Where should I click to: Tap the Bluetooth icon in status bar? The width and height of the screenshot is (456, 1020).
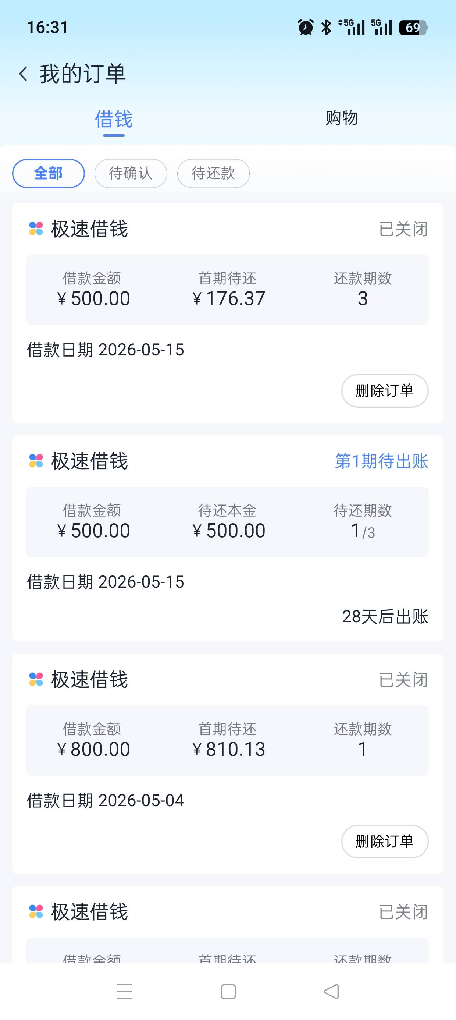(326, 27)
